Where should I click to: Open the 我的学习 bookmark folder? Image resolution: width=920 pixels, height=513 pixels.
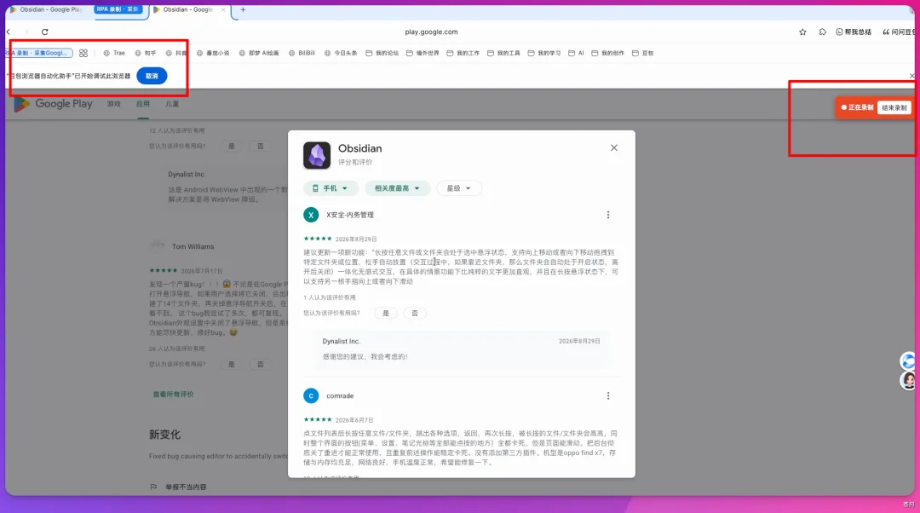click(543, 53)
